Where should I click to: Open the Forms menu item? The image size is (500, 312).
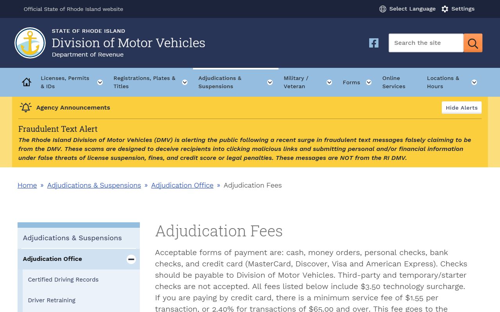(352, 82)
